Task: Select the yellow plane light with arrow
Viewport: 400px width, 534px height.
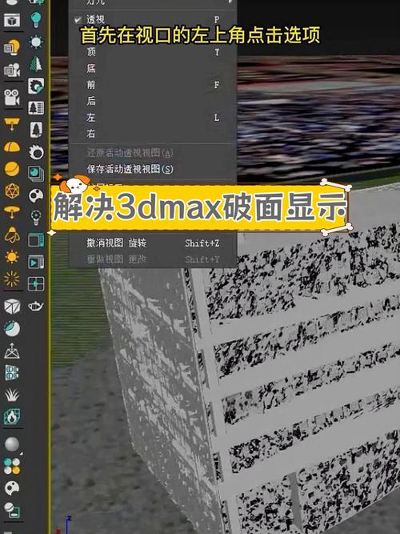Action: point(12,124)
